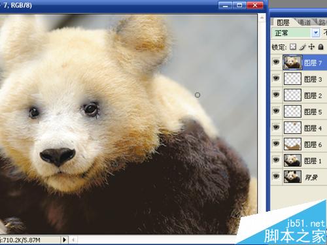
Task: Click the layer name 背景
Action: tap(311, 177)
